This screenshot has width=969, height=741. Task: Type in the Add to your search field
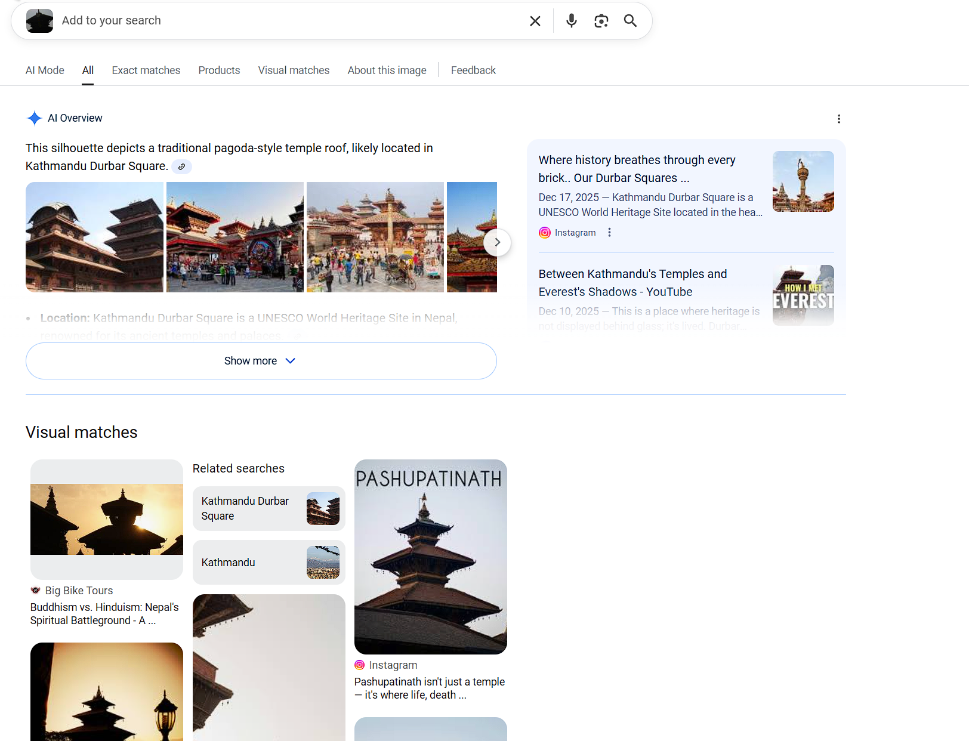click(286, 21)
